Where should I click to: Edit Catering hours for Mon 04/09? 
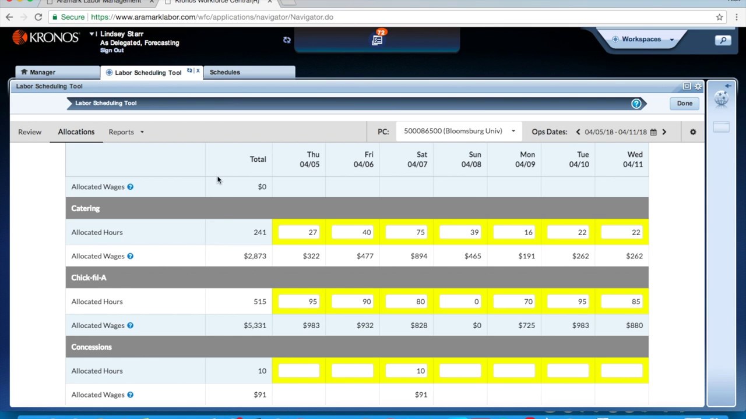tap(514, 232)
